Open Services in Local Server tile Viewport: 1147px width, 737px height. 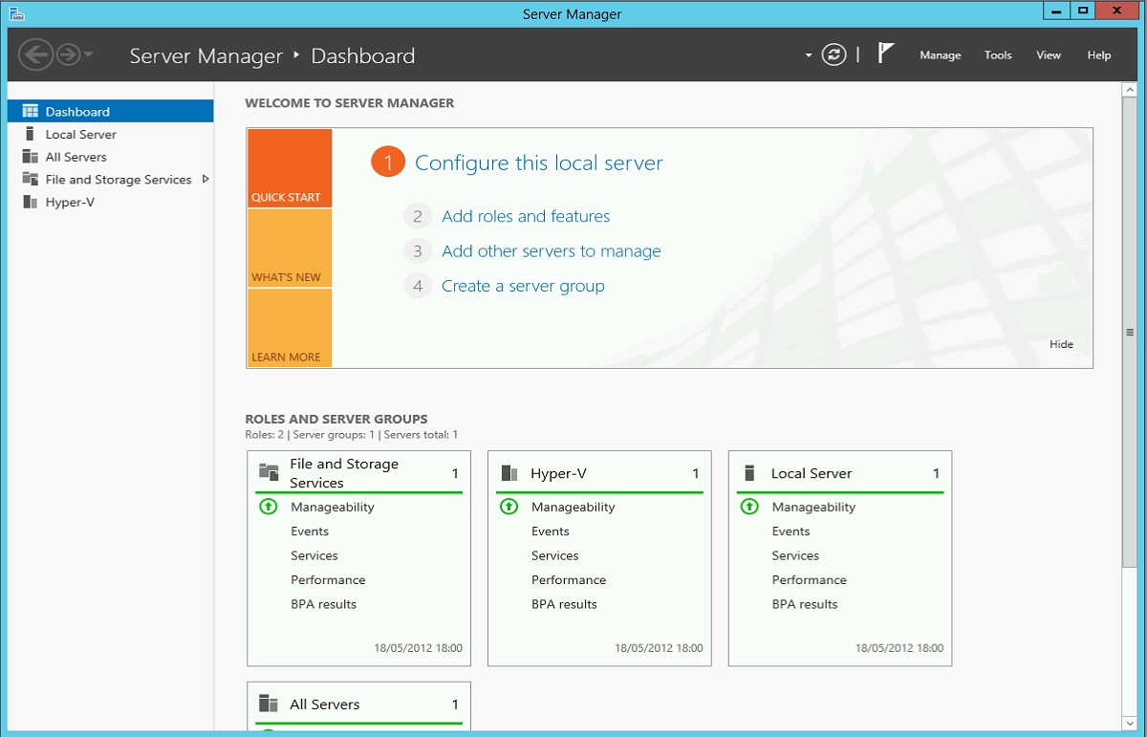(x=796, y=555)
